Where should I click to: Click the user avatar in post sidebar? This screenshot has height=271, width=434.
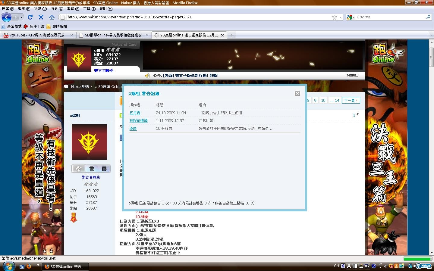(89, 142)
